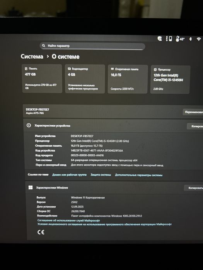The height and width of the screenshot is (270, 203).
Task: Select product code 00329-00000-00003-AA616
Action: coord(87,155)
